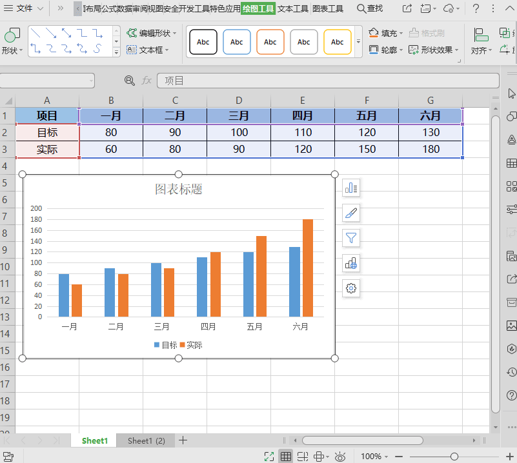This screenshot has height=463, width=517.
Task: Switch to the 文本工具 tab
Action: click(293, 8)
